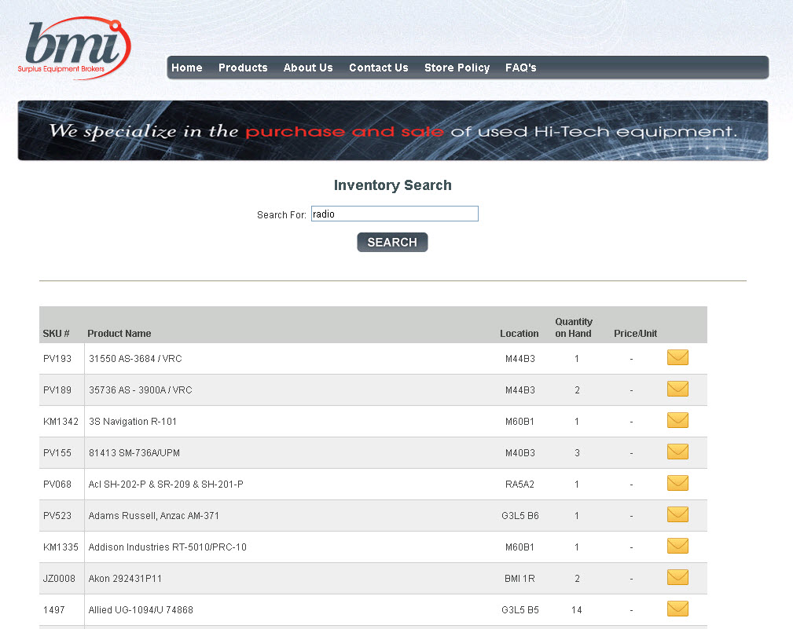
Task: Click location G3L5 B5
Action: pyautogui.click(x=520, y=610)
